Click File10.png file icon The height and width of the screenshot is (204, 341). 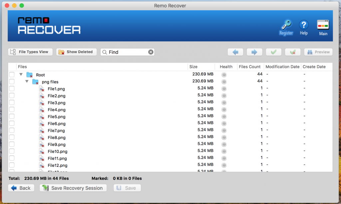(42, 151)
